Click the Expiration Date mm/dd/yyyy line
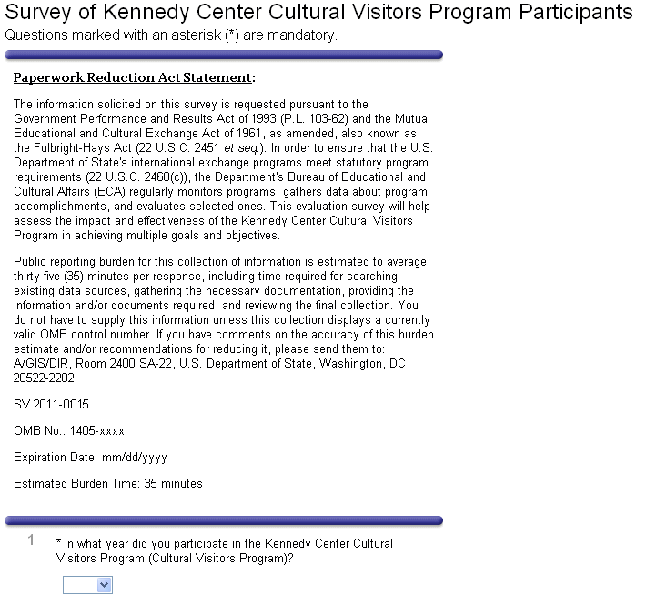This screenshot has height=605, width=646. tap(90, 457)
